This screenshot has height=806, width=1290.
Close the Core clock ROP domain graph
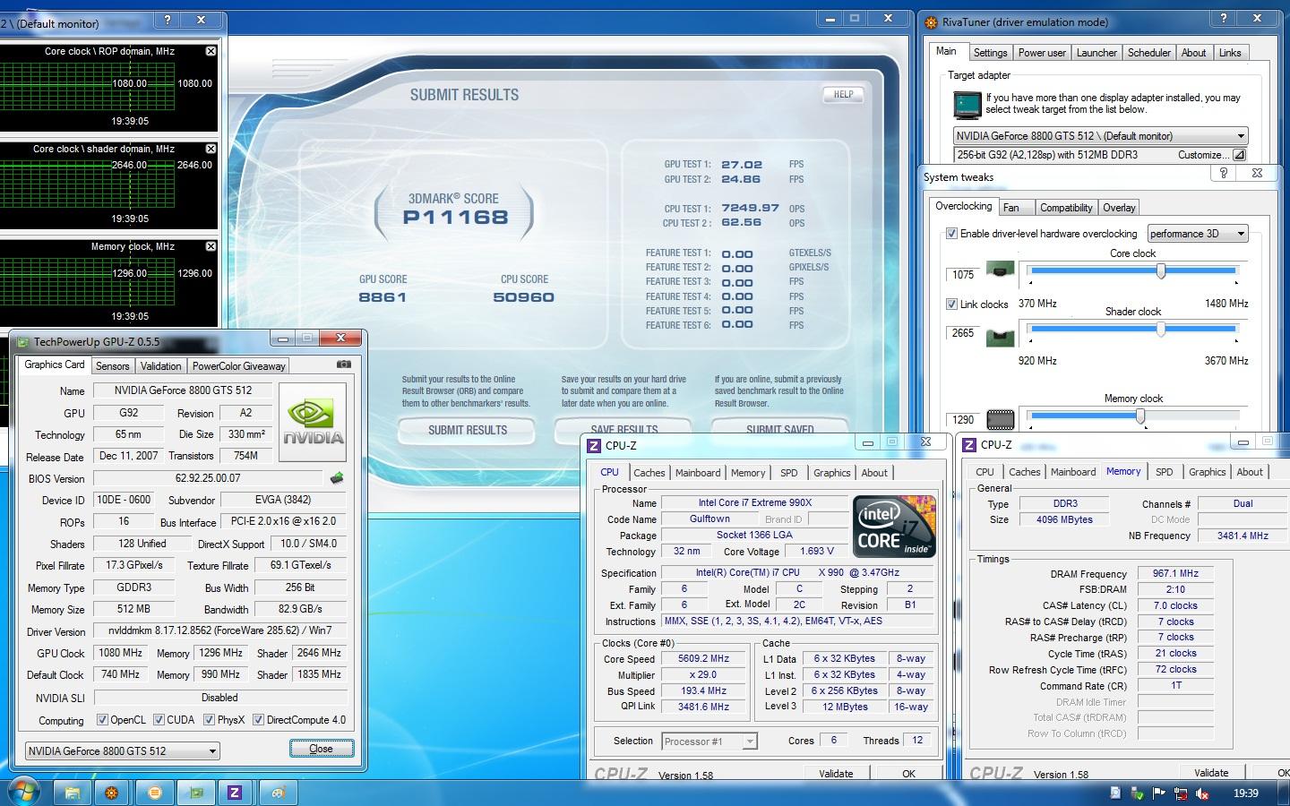pos(211,51)
